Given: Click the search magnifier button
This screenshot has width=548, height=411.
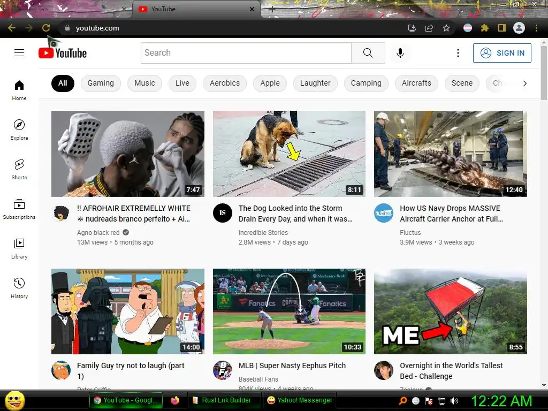Looking at the screenshot, I should point(368,53).
